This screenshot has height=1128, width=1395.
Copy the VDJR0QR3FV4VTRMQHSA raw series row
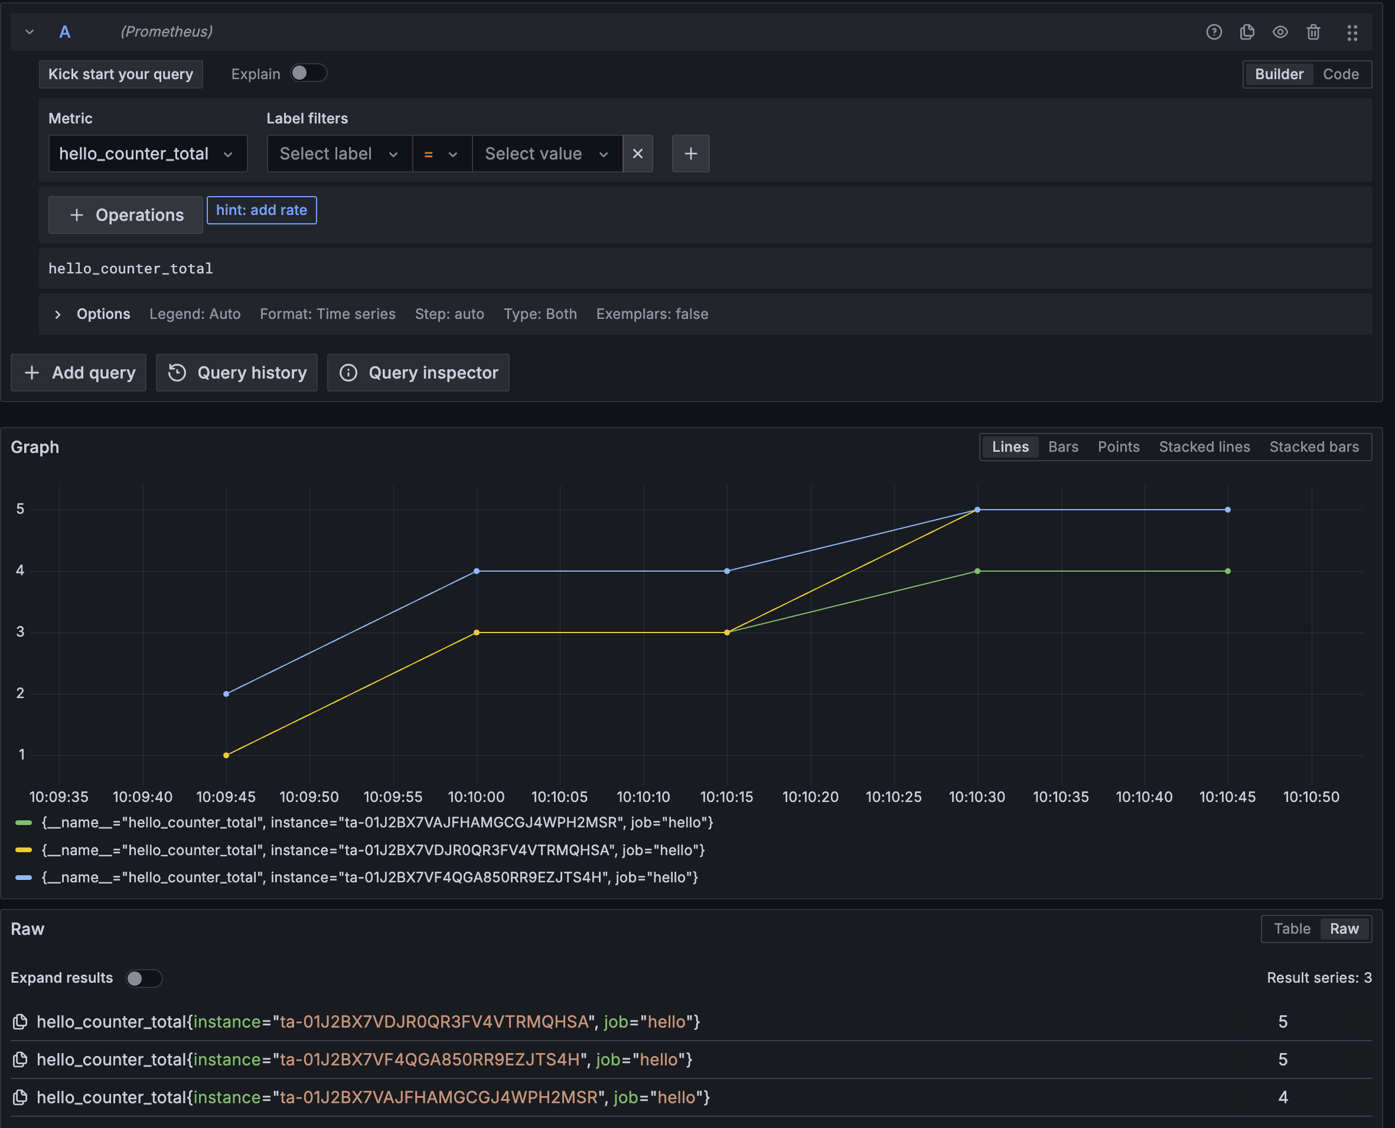point(20,1022)
